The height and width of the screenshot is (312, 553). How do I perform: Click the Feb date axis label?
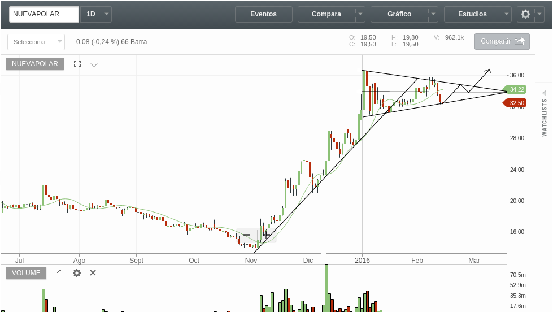click(417, 261)
